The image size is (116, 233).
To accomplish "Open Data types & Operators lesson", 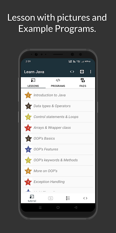I will click(58, 106).
